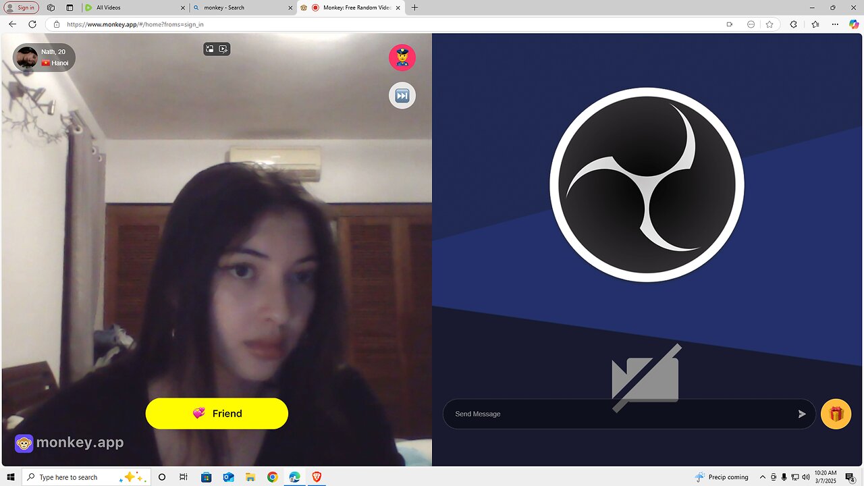Launch Google Chrome from the taskbar
The height and width of the screenshot is (486, 864).
272,477
